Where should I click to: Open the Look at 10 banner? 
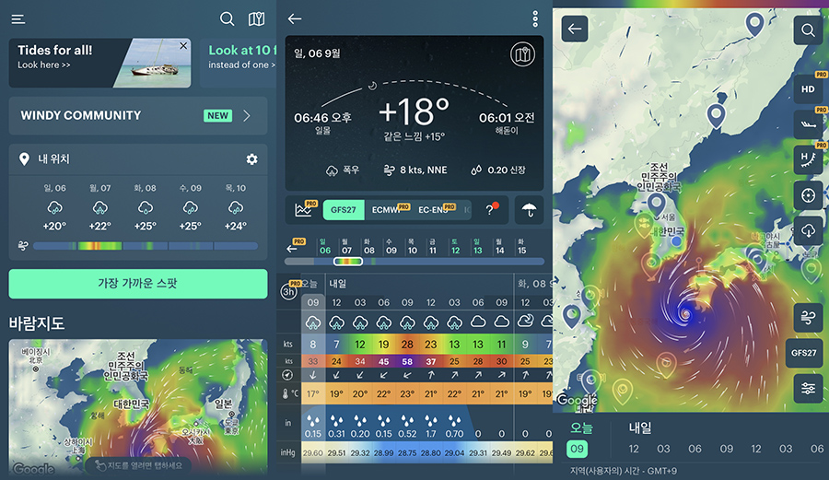point(239,63)
